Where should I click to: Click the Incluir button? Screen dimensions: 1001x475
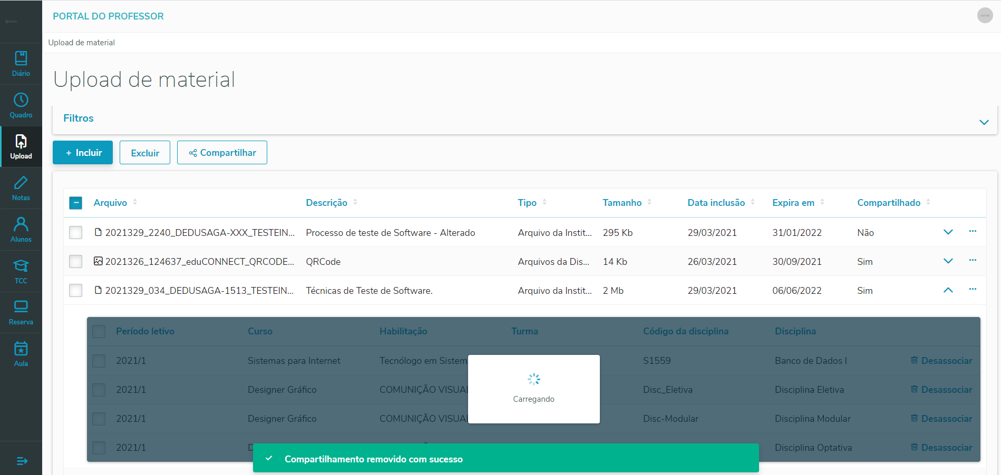click(x=83, y=153)
